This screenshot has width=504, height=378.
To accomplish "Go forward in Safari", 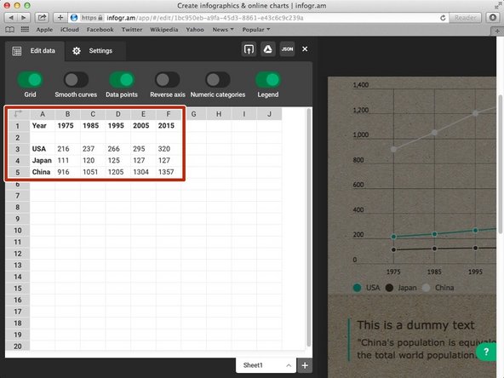I will click(x=24, y=18).
